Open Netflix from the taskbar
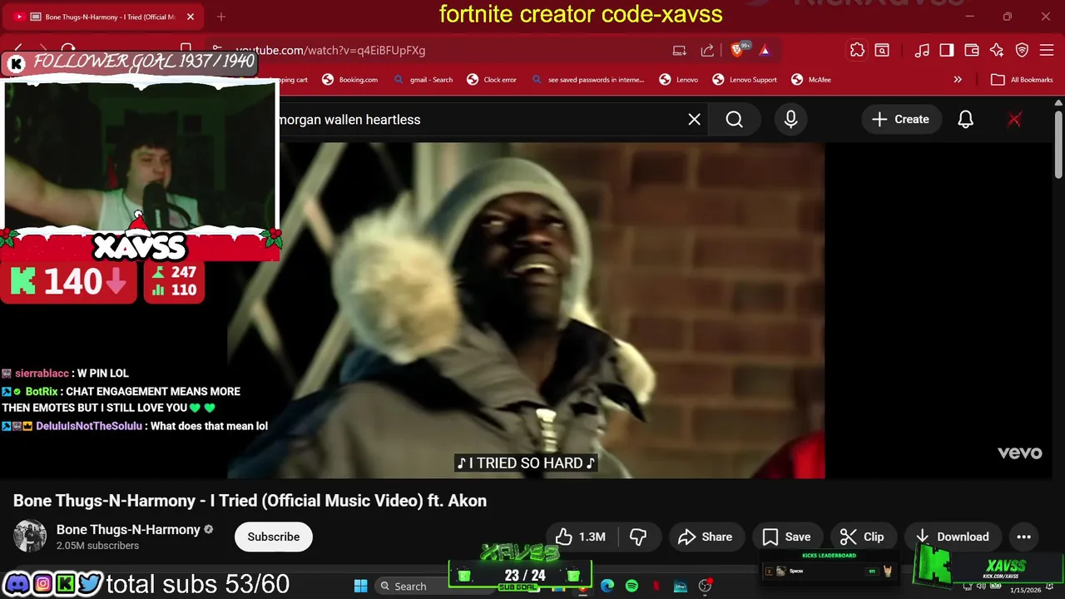This screenshot has height=599, width=1065. point(656,586)
